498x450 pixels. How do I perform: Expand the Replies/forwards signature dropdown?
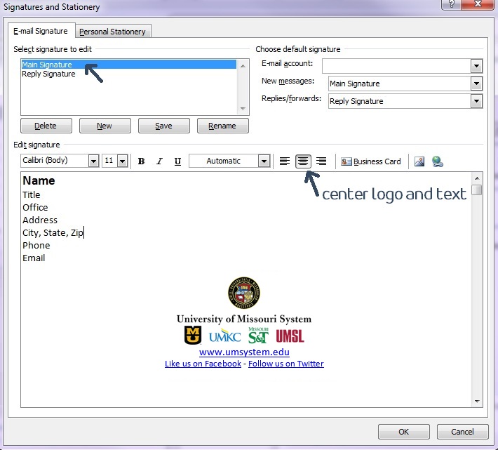(x=476, y=101)
